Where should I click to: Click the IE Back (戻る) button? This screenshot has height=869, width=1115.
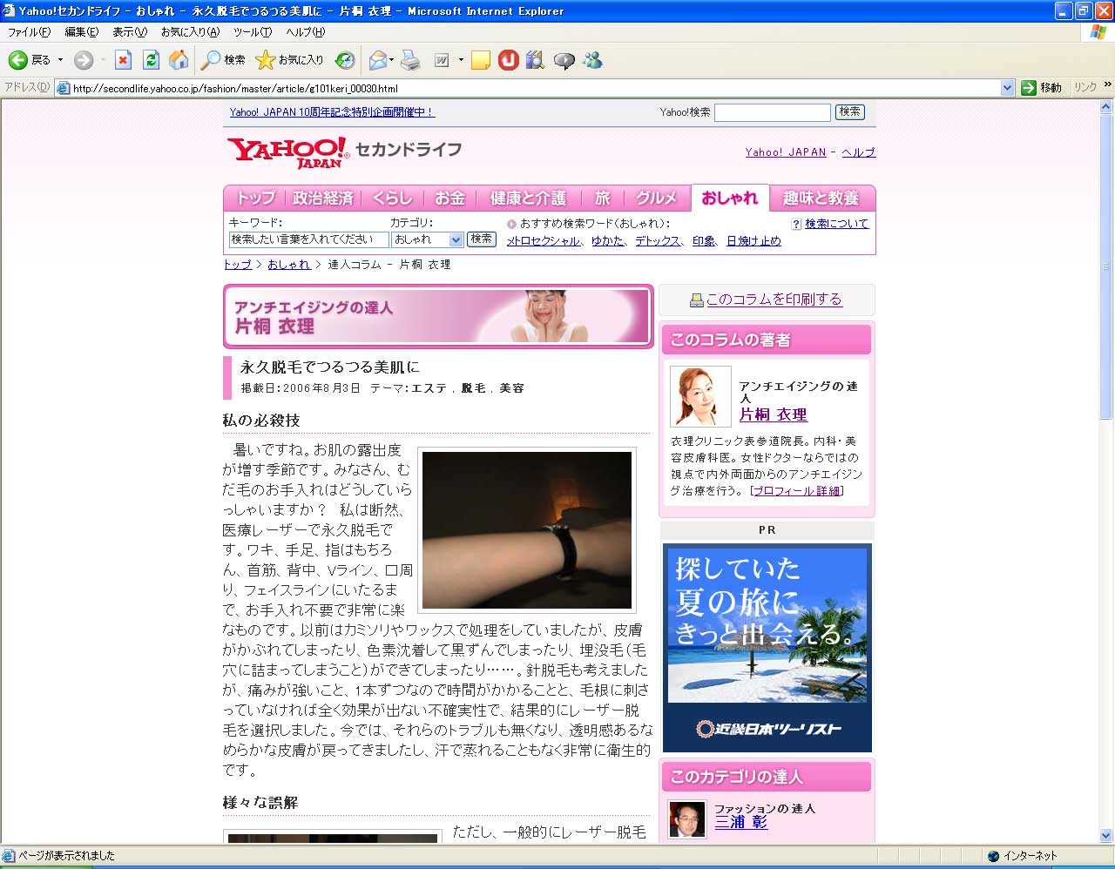point(28,60)
